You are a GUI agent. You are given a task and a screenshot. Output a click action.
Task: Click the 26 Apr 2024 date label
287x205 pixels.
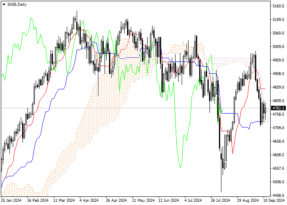click(116, 200)
